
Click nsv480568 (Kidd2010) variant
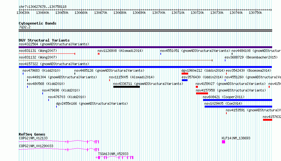tap(46, 84)
